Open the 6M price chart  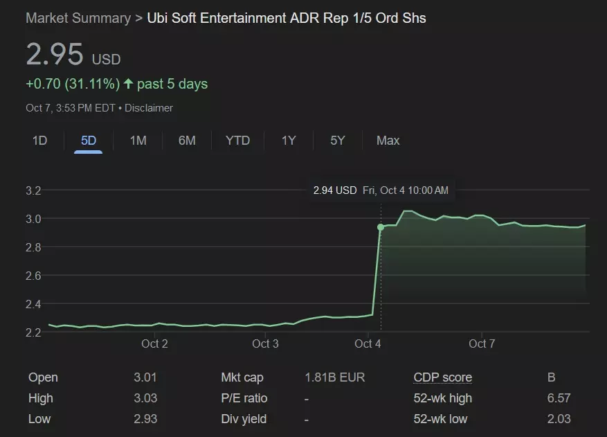tap(187, 141)
